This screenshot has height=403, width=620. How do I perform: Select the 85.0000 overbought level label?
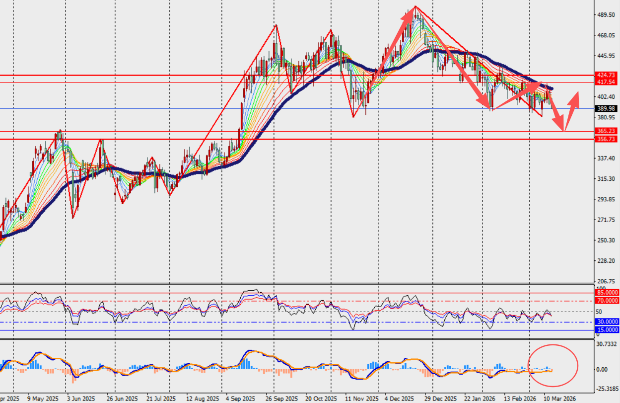tap(607, 293)
